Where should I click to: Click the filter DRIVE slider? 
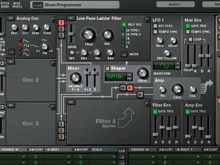pos(71,34)
